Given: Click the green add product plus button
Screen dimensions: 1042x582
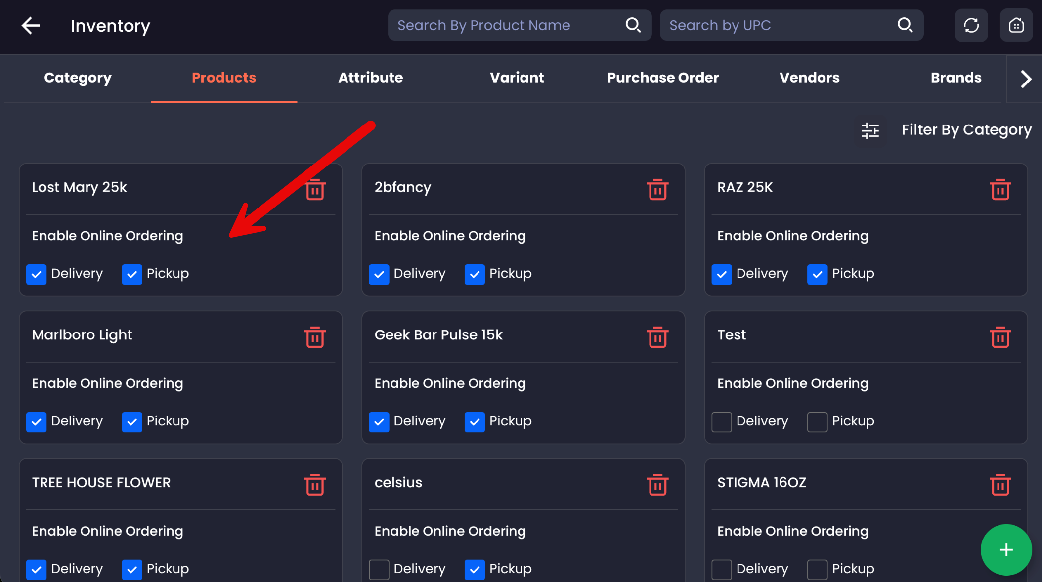Looking at the screenshot, I should (x=1006, y=550).
